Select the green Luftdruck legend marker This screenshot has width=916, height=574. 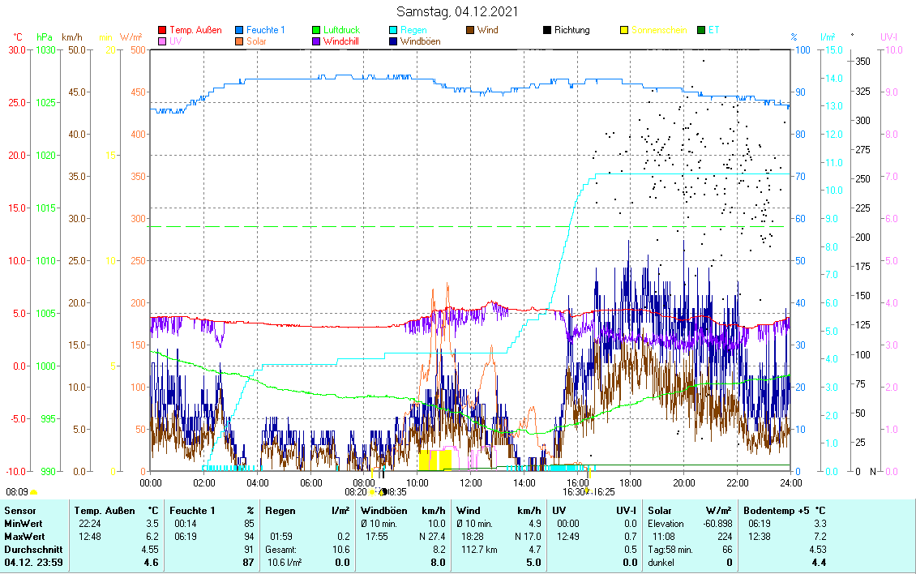tap(316, 30)
